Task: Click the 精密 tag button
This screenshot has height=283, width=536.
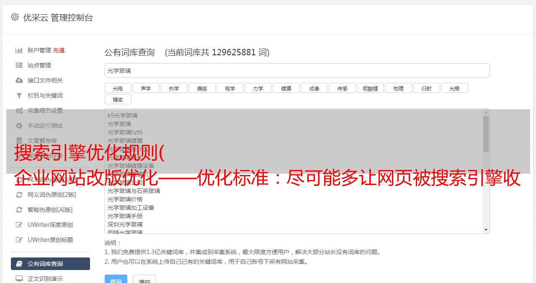Action: pos(118,99)
